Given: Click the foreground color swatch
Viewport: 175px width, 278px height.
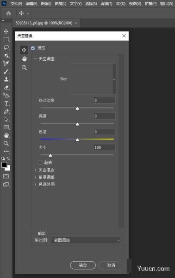Looking at the screenshot, I should tap(4, 165).
